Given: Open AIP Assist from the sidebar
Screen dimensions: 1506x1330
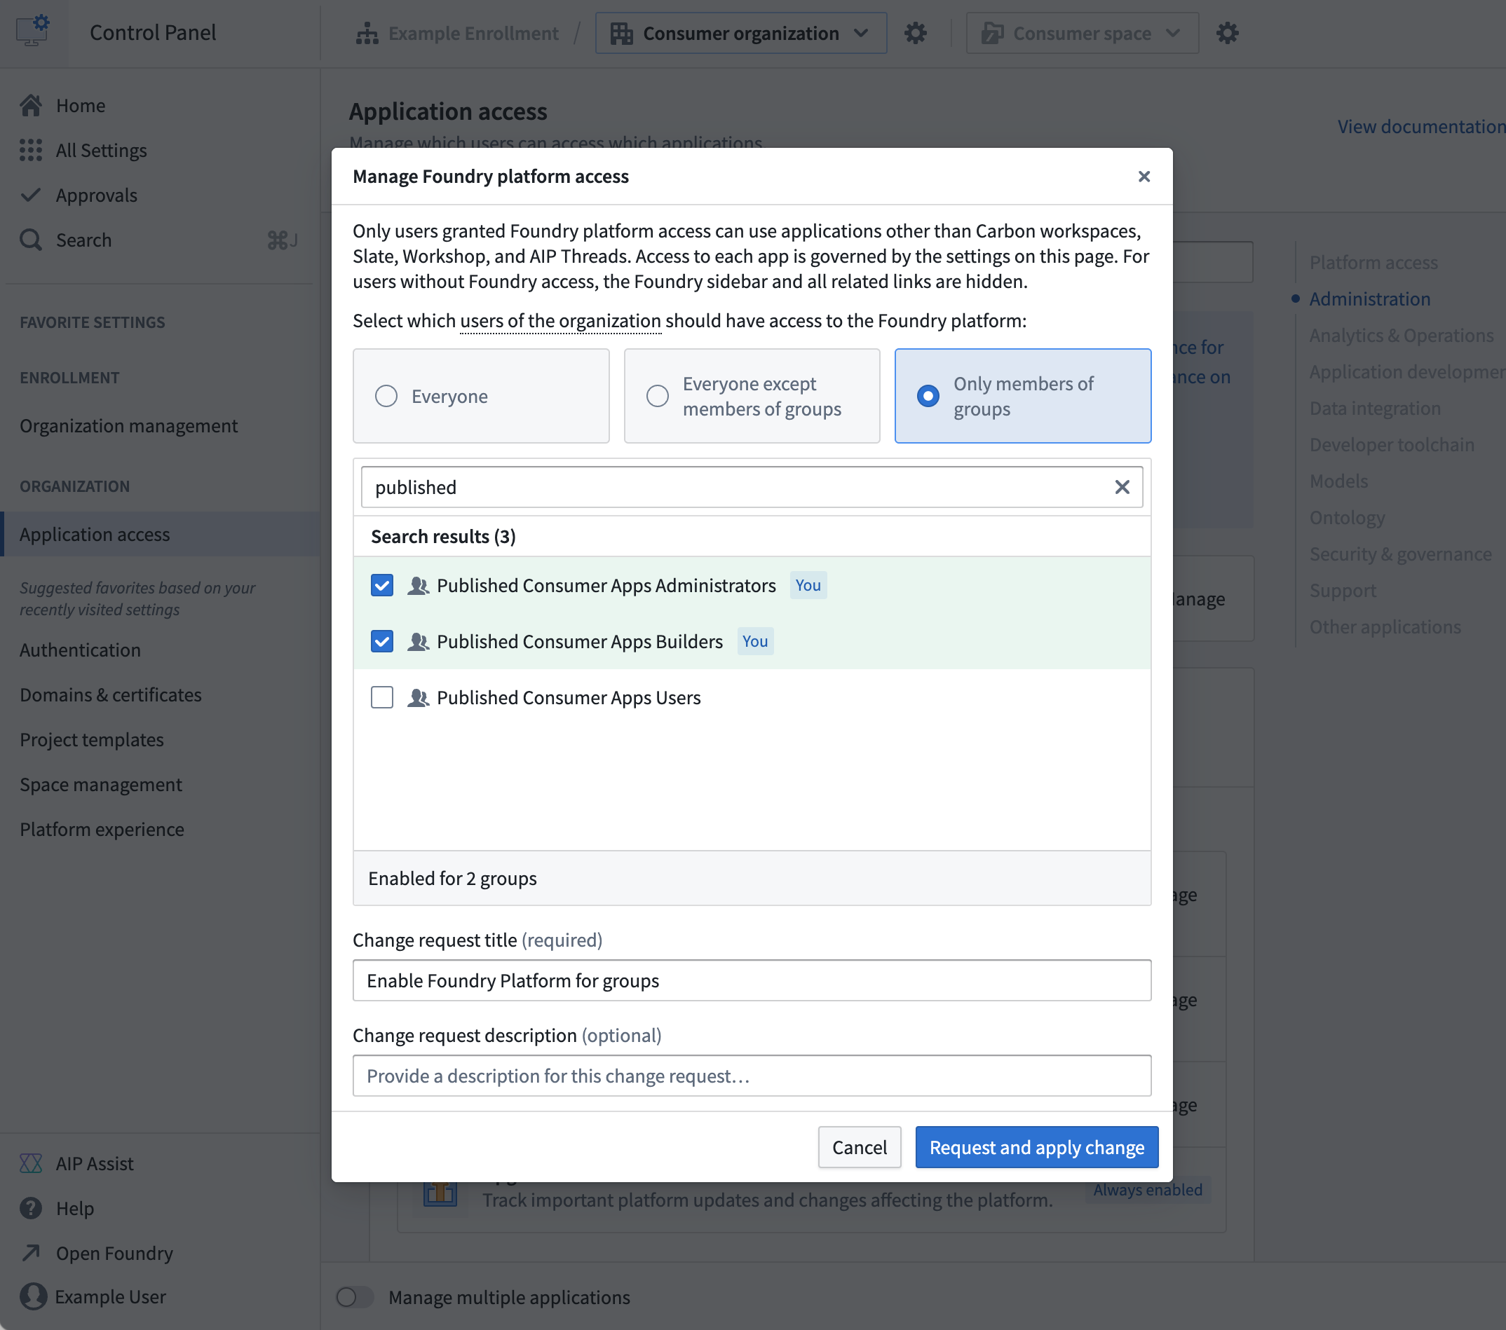Looking at the screenshot, I should (31, 1163).
